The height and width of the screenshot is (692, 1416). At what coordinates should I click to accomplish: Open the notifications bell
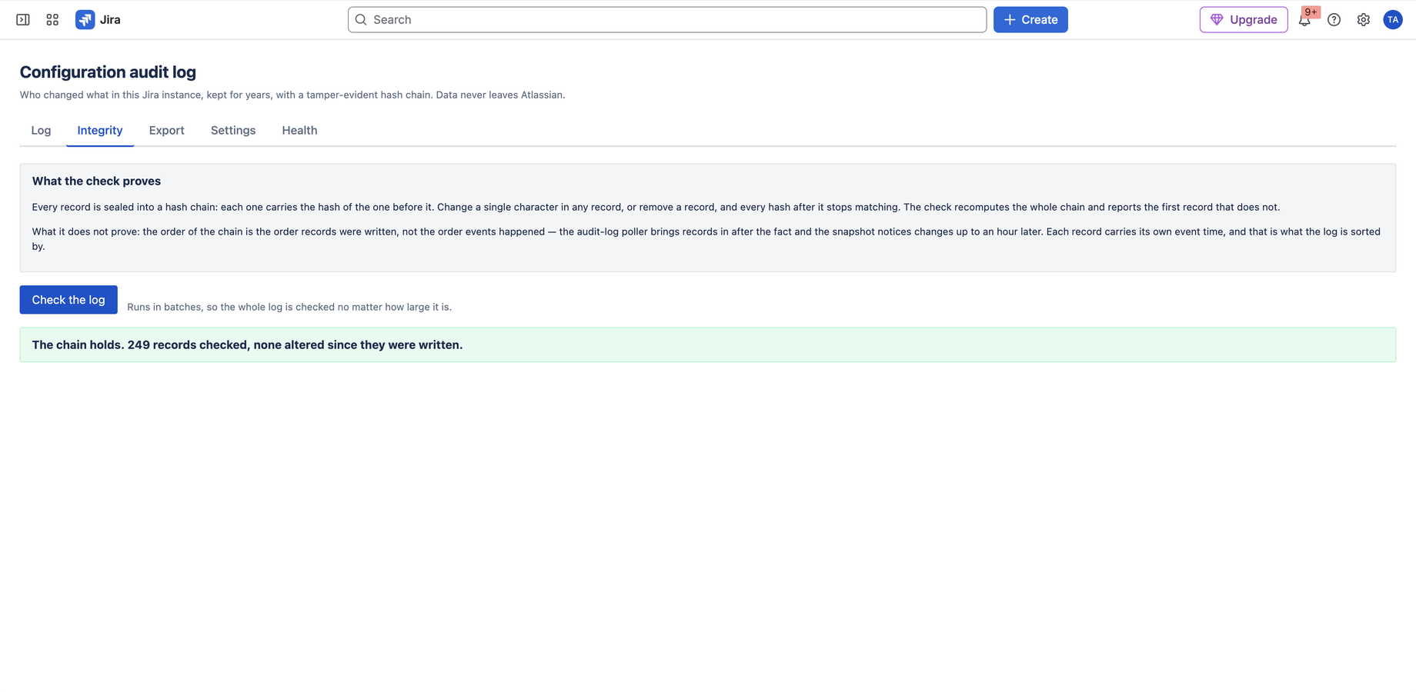coord(1304,20)
